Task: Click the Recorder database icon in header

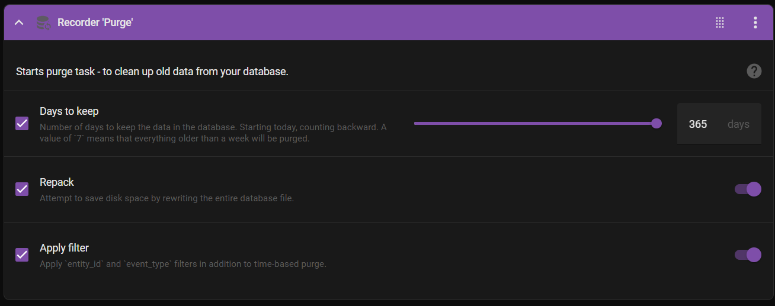Action: coord(43,22)
